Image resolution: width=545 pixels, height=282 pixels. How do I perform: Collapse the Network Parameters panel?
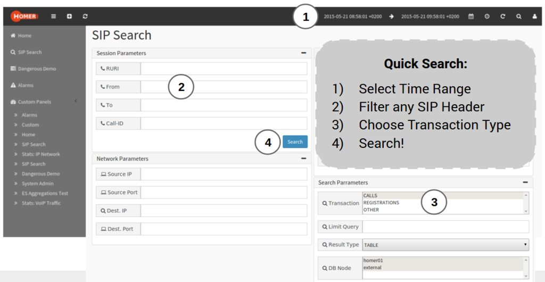click(303, 159)
